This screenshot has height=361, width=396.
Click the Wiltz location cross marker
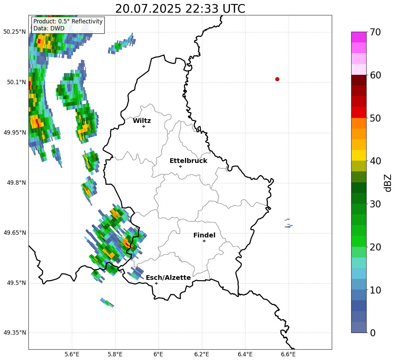[x=144, y=126]
